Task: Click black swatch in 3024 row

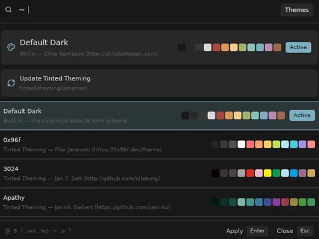Action: pyautogui.click(x=215, y=173)
